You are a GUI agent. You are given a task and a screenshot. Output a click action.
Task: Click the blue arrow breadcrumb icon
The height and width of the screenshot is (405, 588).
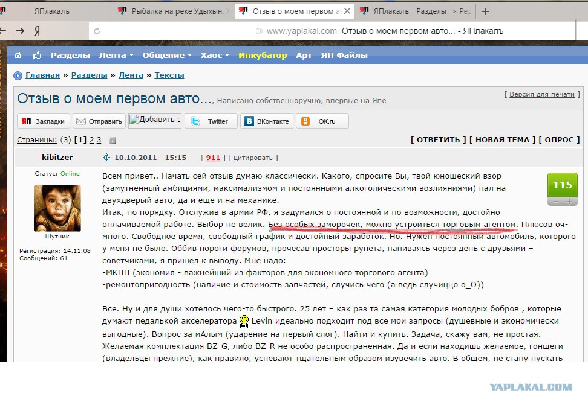[x=18, y=75]
